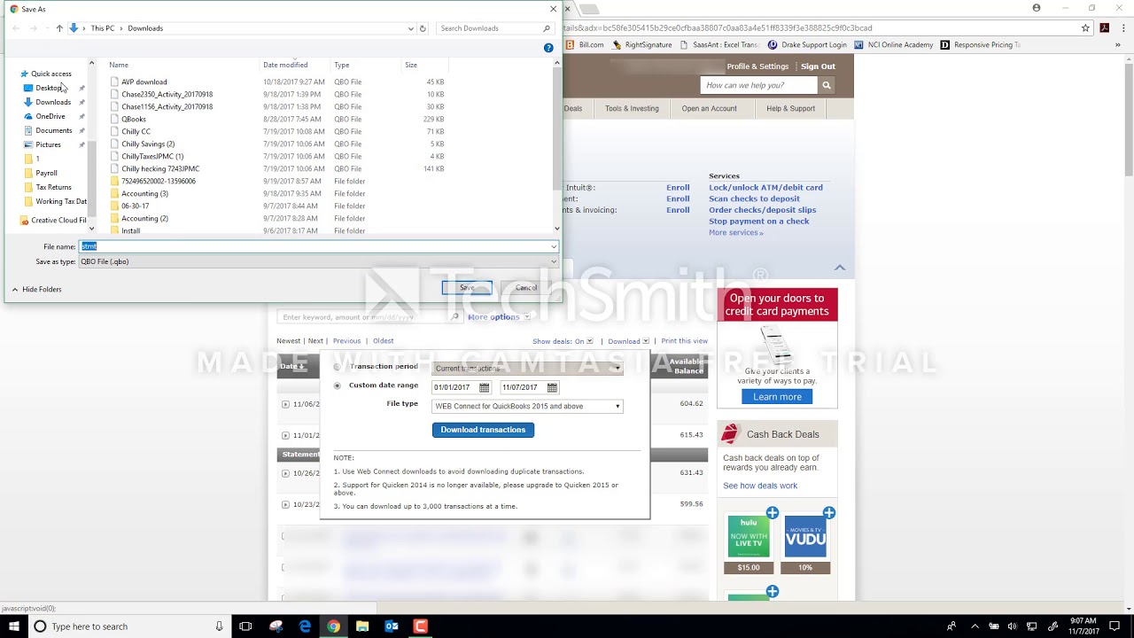Click the refresh icon beside the address bar

423,27
